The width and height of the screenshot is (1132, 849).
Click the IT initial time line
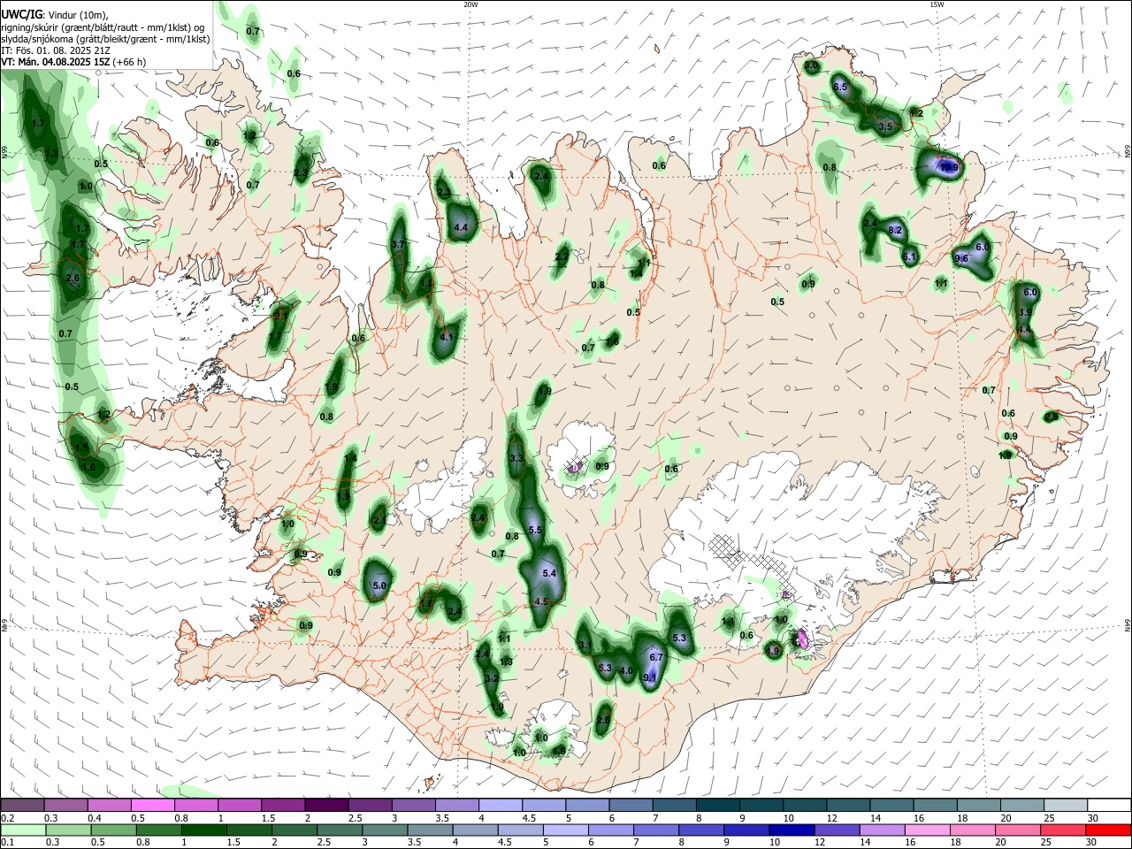click(56, 50)
